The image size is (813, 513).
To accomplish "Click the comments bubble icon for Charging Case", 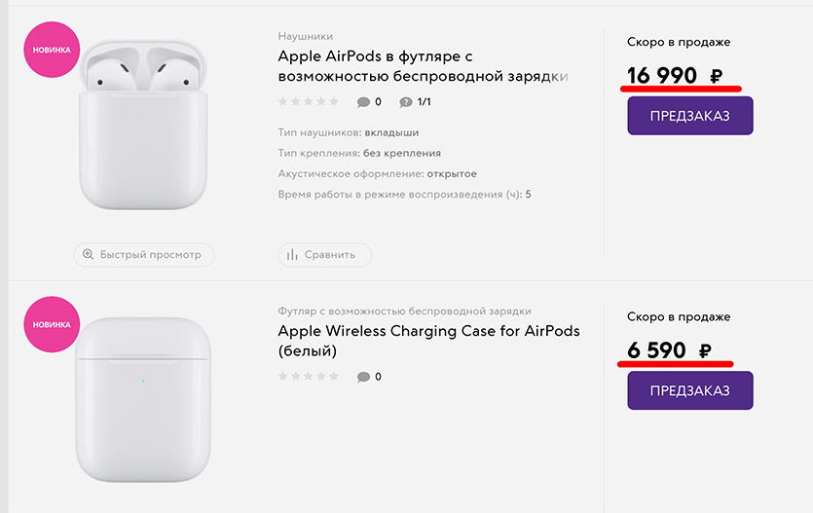I will [x=363, y=377].
